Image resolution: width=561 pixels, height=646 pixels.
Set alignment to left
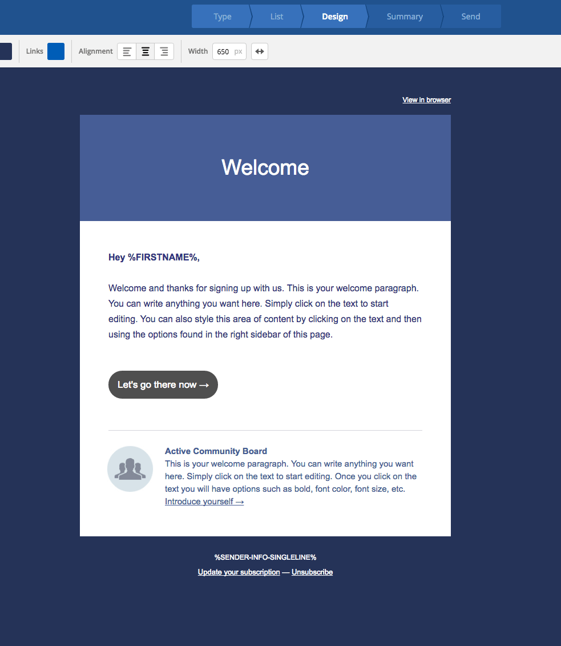[x=127, y=51]
